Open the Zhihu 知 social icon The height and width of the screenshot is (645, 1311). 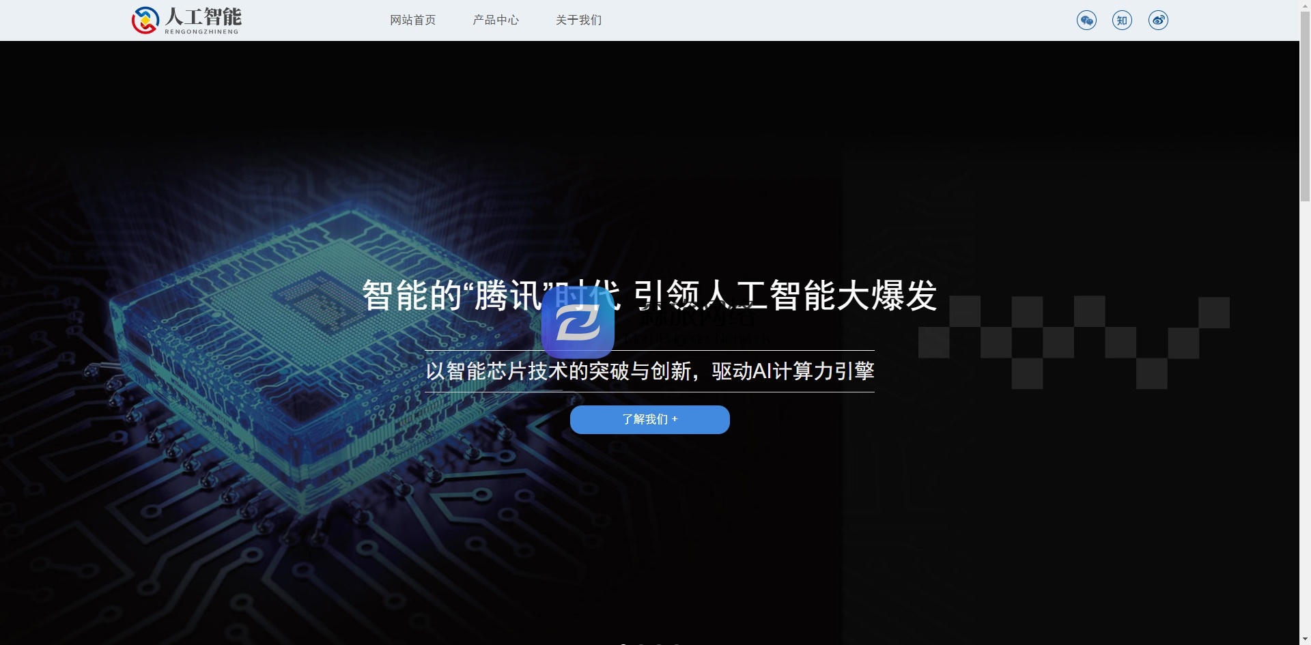1122,20
